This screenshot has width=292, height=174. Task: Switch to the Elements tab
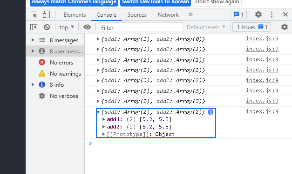coord(75,15)
